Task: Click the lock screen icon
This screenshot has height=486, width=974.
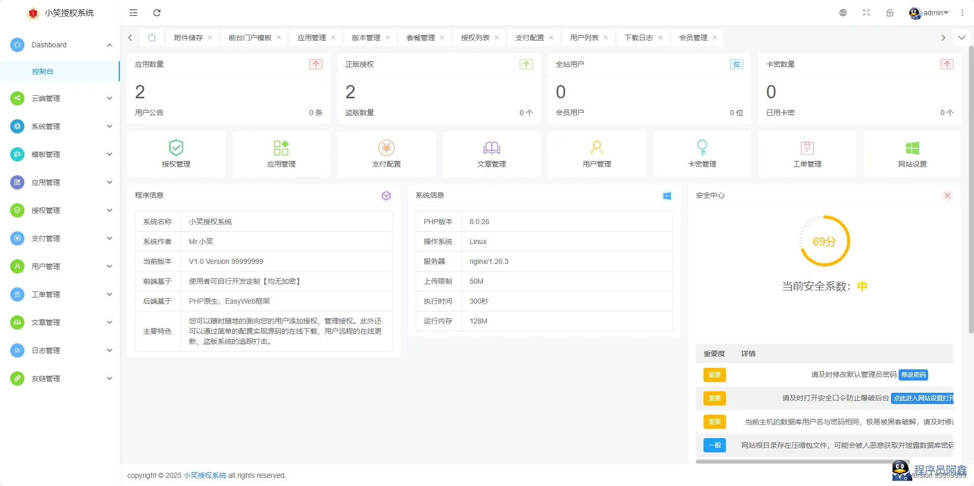Action: pyautogui.click(x=889, y=13)
